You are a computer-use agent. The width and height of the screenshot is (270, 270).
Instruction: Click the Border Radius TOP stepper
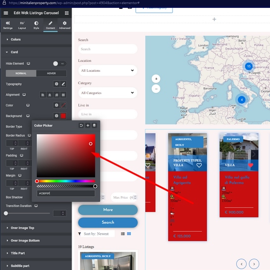click(x=15, y=143)
